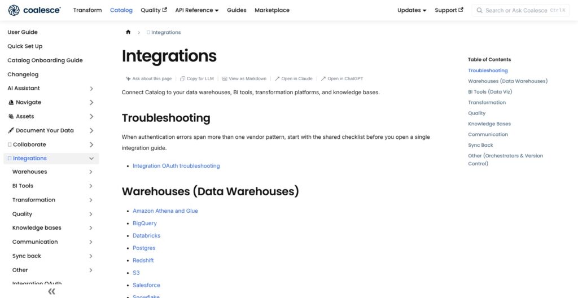This screenshot has height=298, width=578.
Task: Jump to Knowledge Bases in contents
Action: point(489,124)
